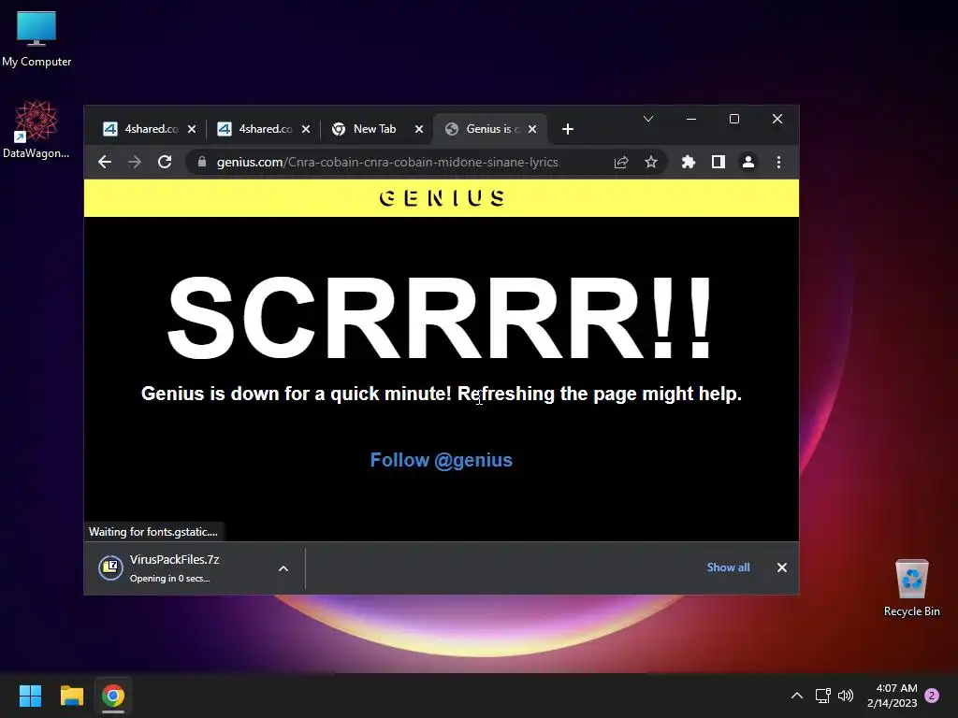Image resolution: width=958 pixels, height=718 pixels.
Task: Show all downloads
Action: [x=728, y=567]
